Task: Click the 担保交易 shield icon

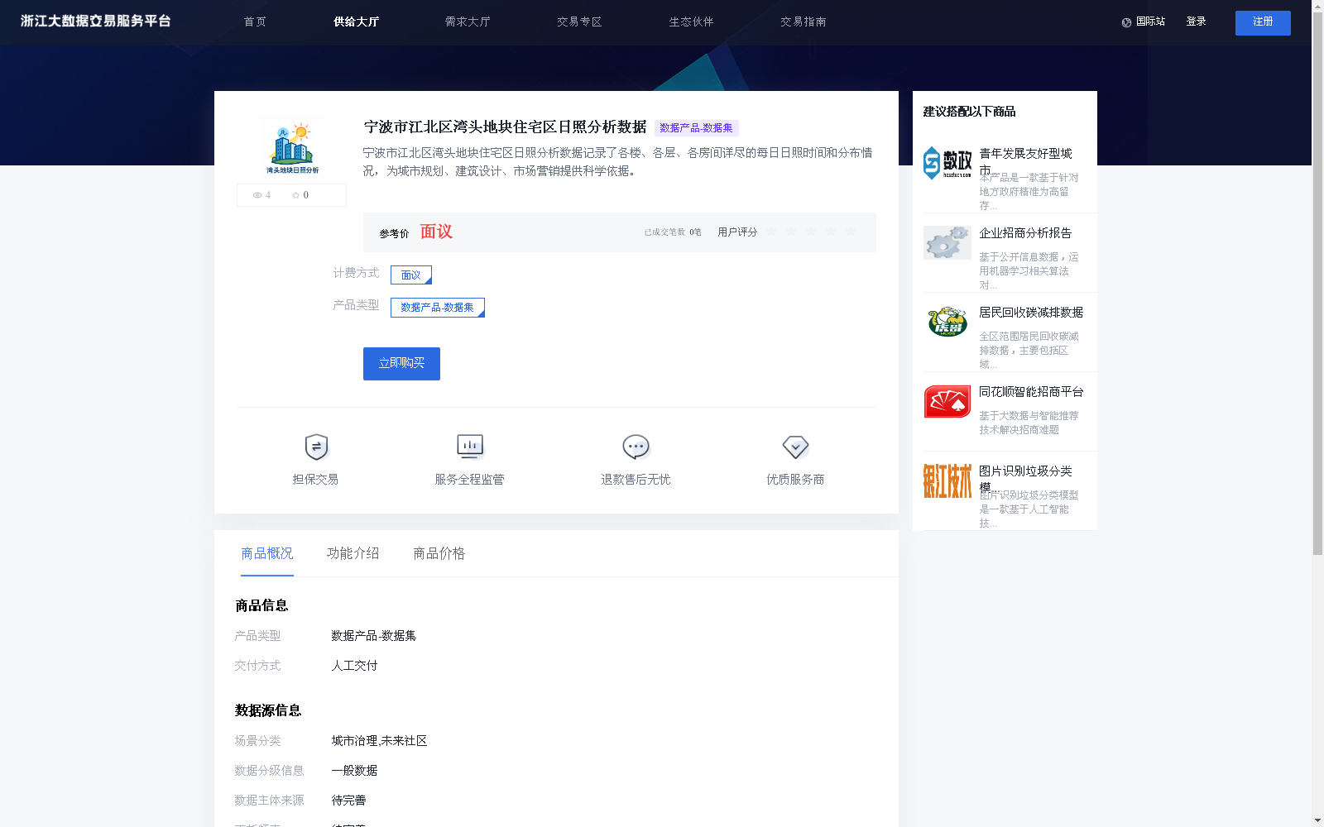Action: click(x=316, y=447)
